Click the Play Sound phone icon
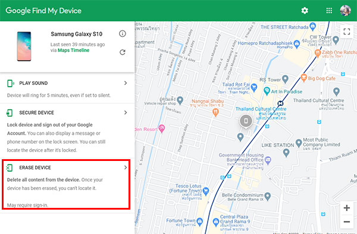Screen dimensions: 357x234 (10, 83)
